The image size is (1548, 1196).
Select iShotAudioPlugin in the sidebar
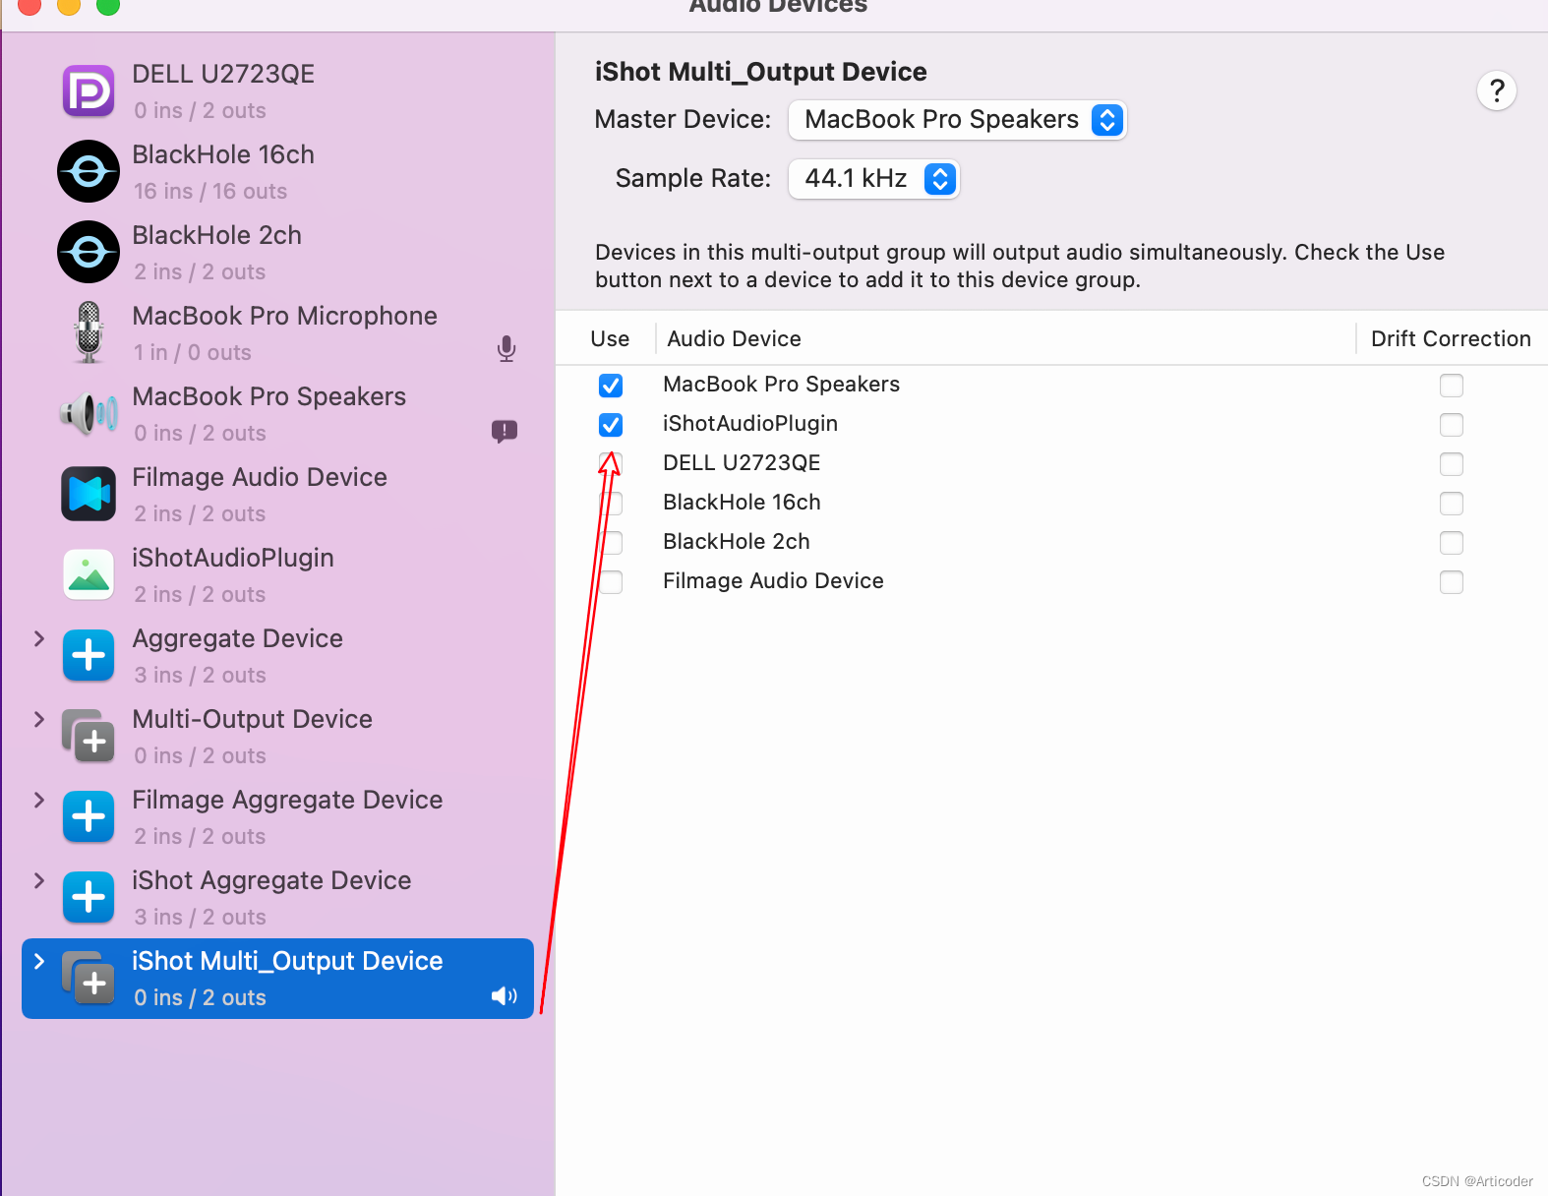[x=277, y=575]
